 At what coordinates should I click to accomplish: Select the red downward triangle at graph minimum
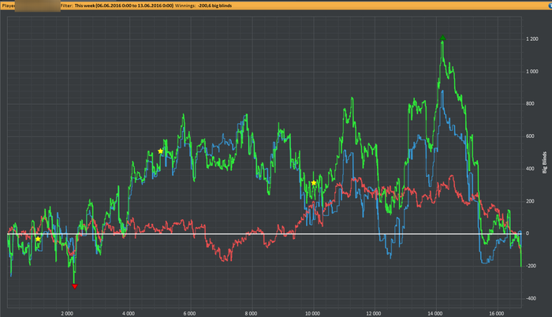click(75, 287)
